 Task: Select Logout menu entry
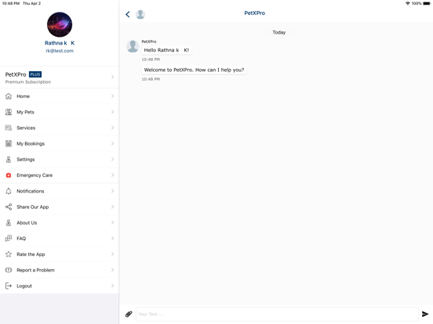click(x=60, y=286)
